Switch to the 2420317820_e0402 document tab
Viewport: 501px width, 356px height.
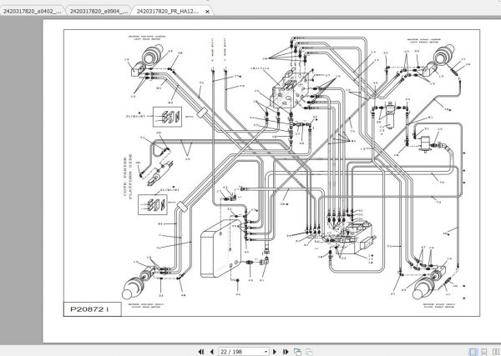32,11
